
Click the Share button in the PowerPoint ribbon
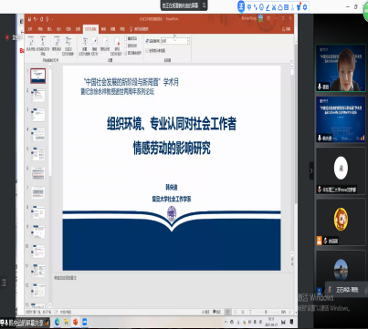click(286, 29)
